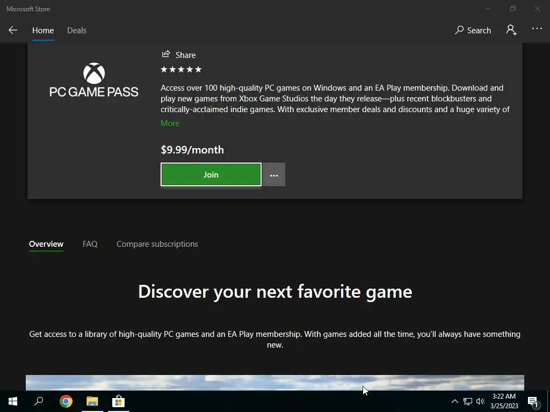
Task: Click the taskbar search icon
Action: pos(39,401)
